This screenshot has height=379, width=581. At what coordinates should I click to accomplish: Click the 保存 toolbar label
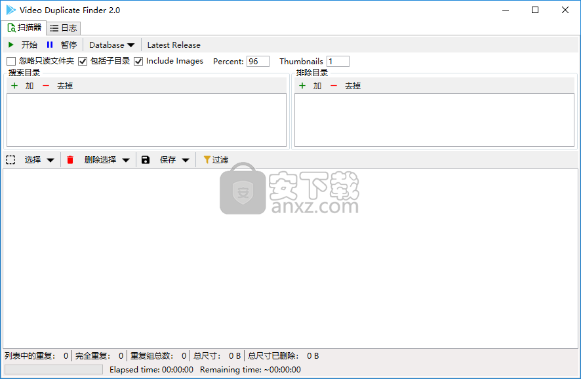(168, 160)
